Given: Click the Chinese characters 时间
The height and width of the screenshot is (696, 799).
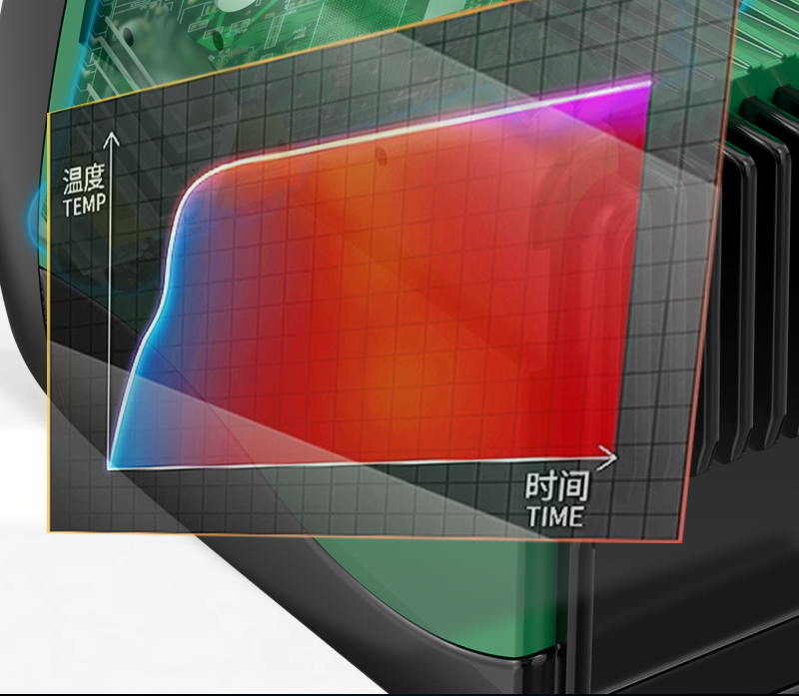Looking at the screenshot, I should 556,487.
